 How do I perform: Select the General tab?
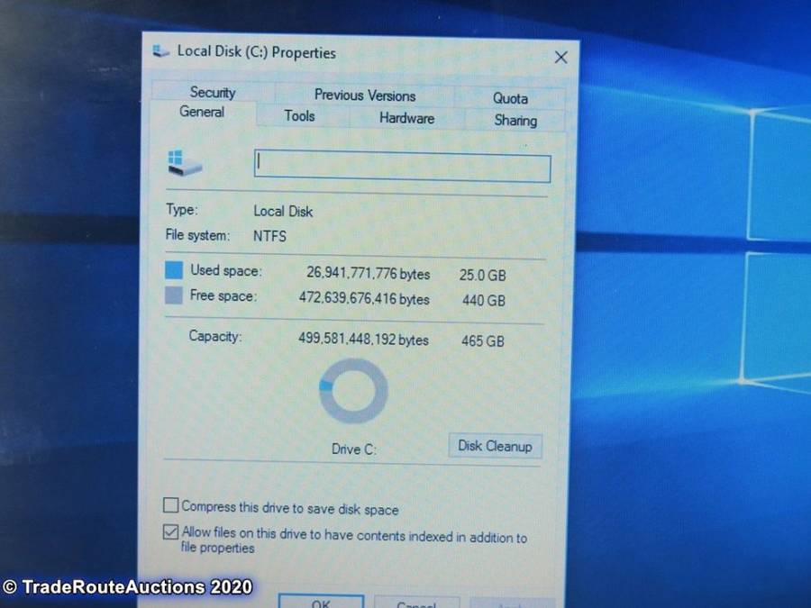pos(202,113)
